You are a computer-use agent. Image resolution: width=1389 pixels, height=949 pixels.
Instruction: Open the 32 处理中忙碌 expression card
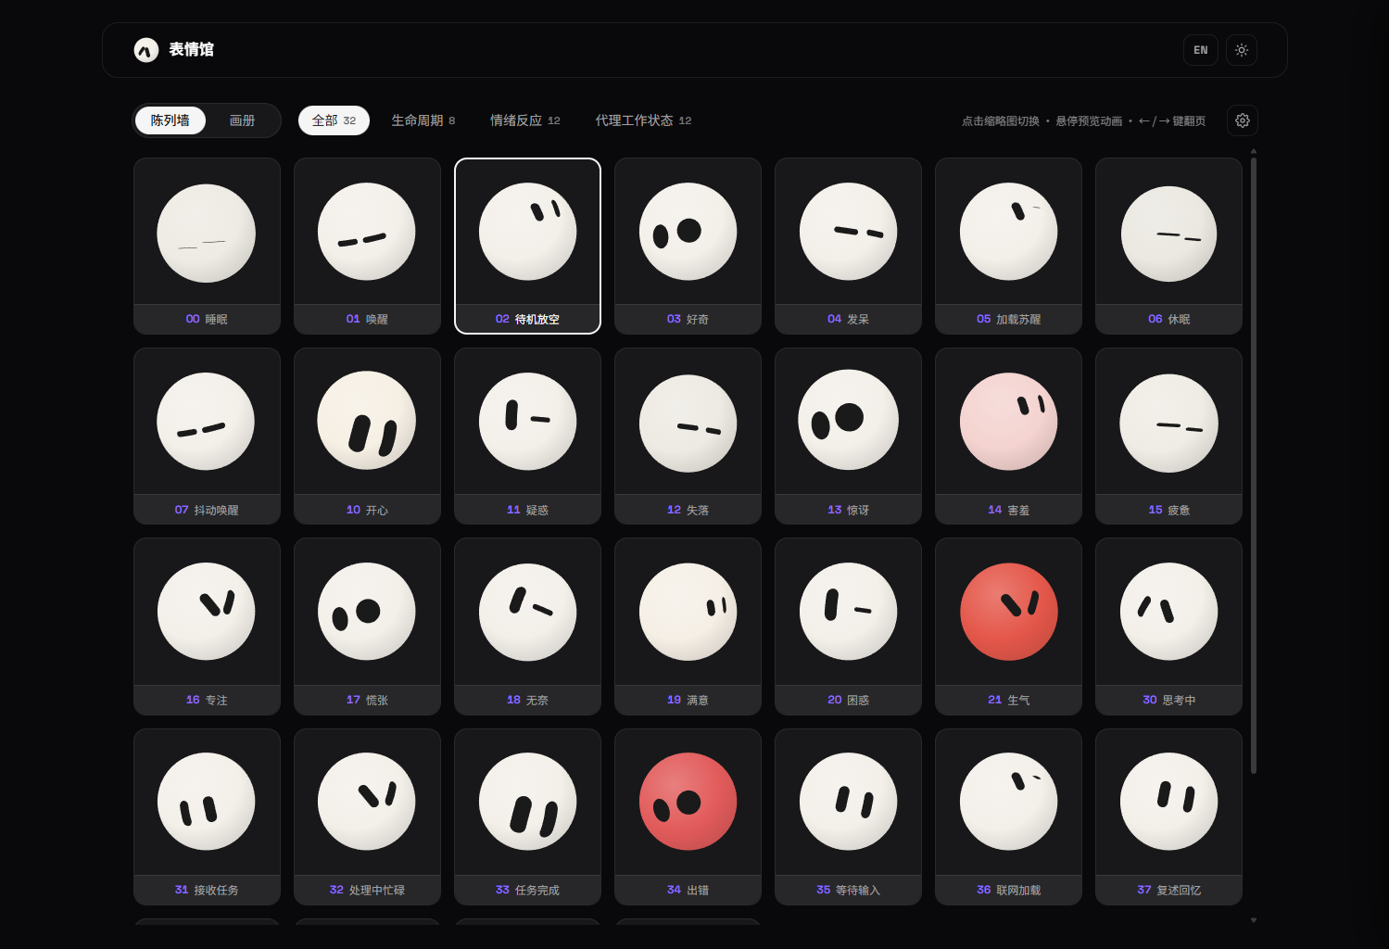(367, 816)
